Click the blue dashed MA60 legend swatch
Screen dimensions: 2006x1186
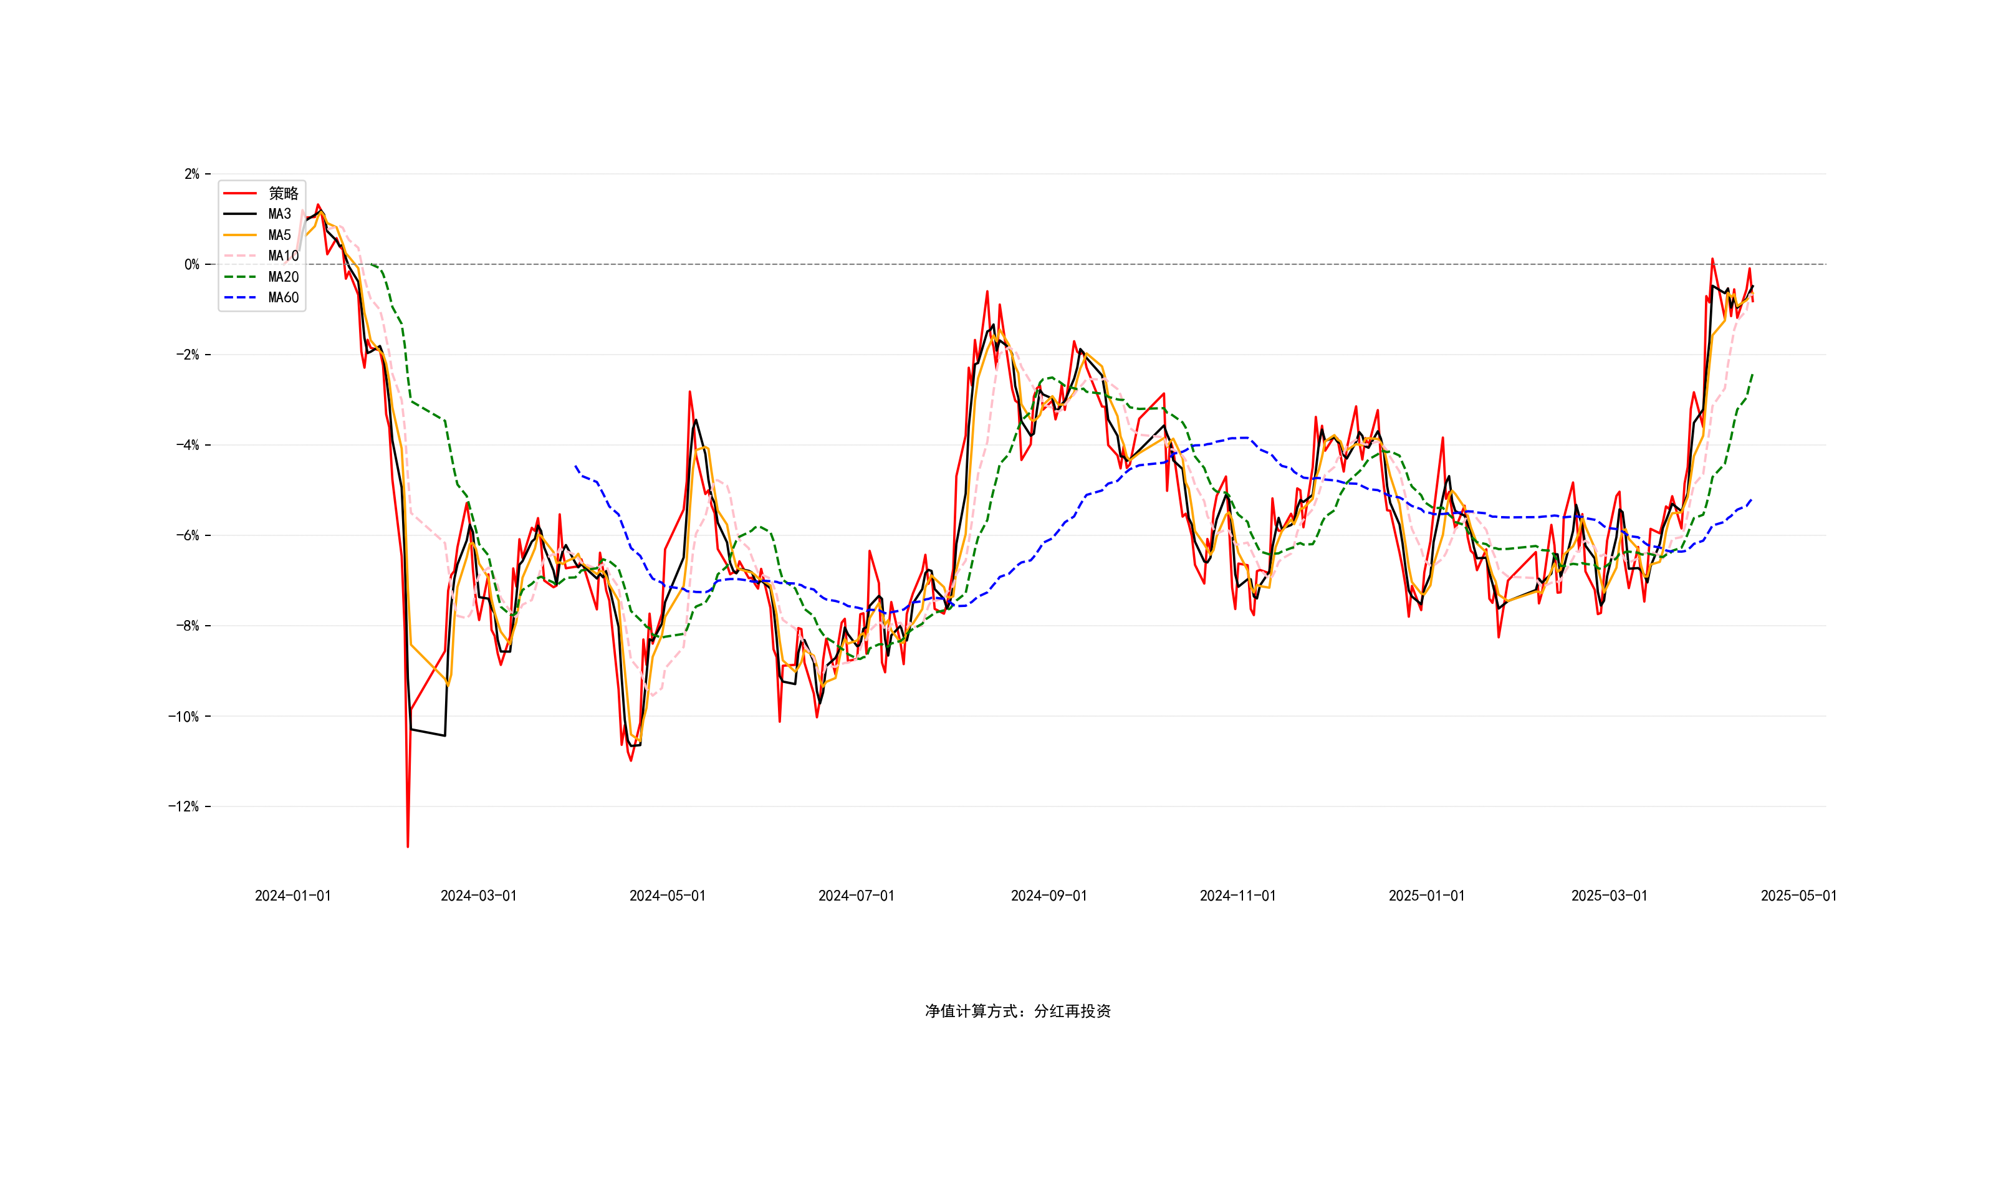click(240, 297)
